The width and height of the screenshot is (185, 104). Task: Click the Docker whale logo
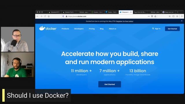pyautogui.click(x=48, y=28)
